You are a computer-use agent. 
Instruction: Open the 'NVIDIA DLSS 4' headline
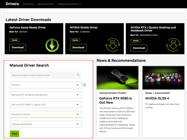[x=157, y=98]
